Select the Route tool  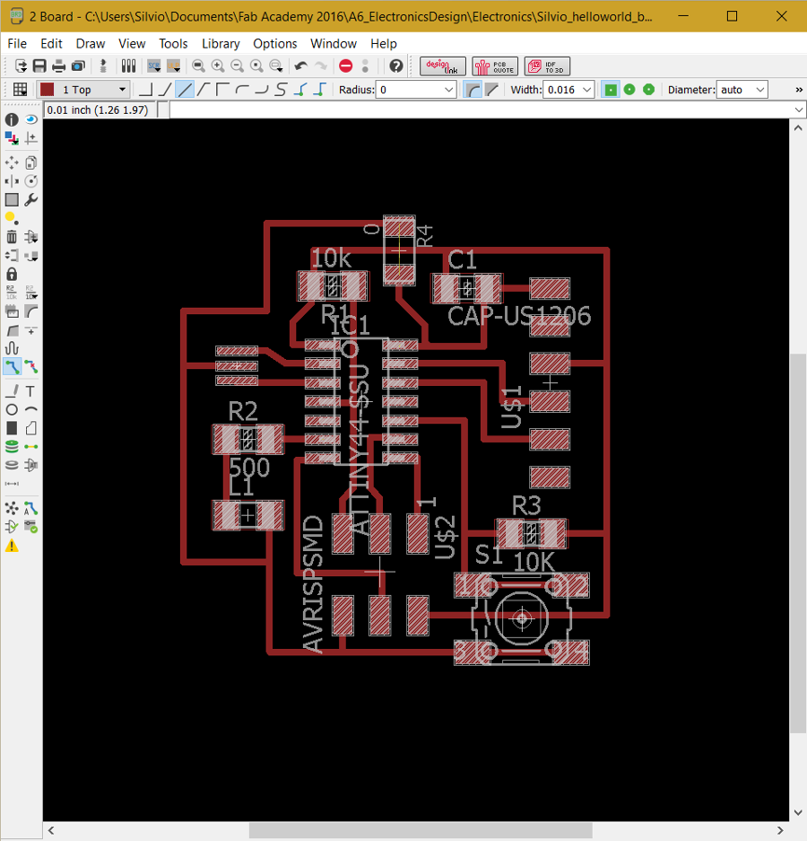[x=12, y=367]
